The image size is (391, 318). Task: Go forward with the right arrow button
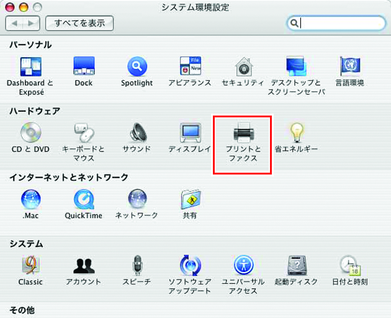[x=31, y=23]
